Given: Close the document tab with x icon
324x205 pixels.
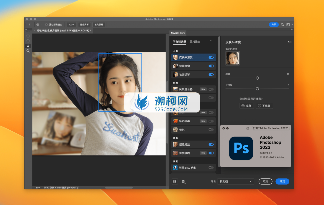Looking at the screenshot, I should tap(34, 31).
